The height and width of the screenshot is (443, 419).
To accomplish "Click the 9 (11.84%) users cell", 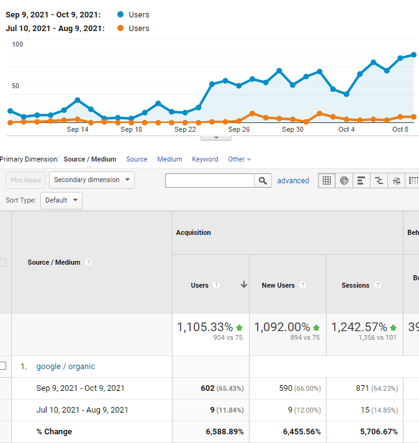I will coord(227,410).
